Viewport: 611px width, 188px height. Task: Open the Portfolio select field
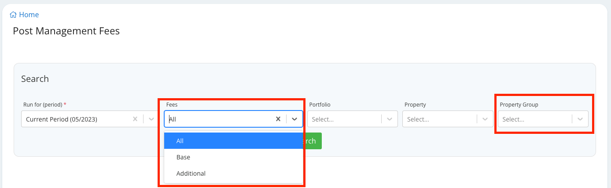tap(343, 119)
